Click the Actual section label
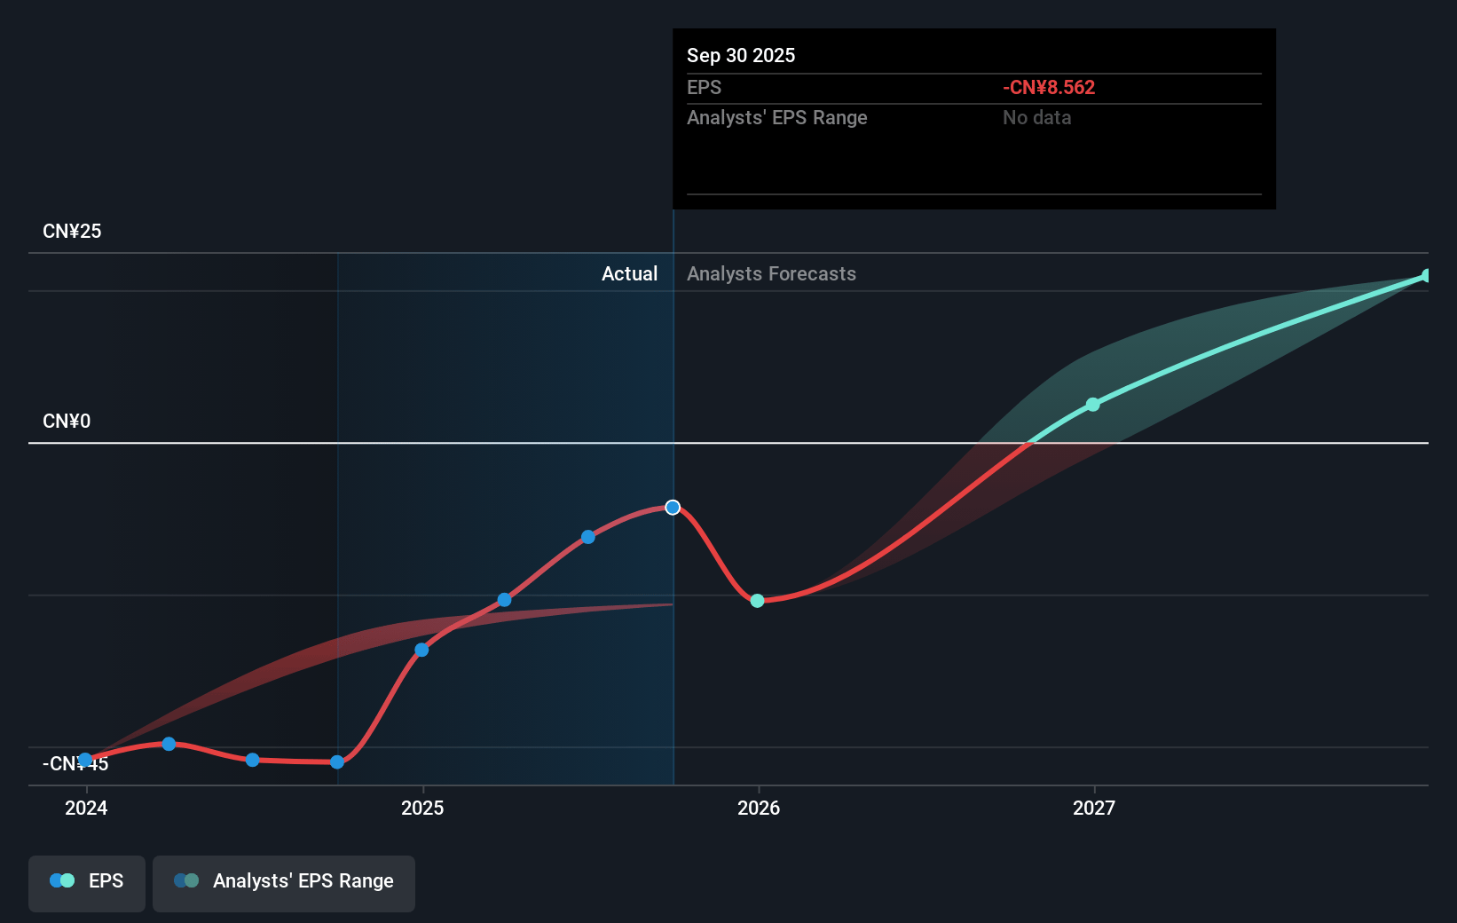 tap(629, 274)
